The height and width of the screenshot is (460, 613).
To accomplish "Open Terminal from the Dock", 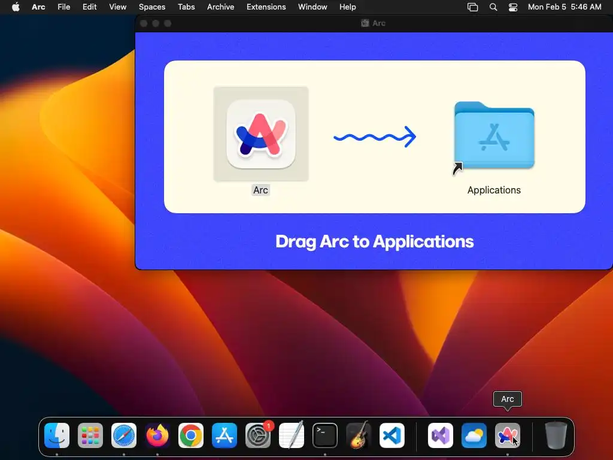I will [x=325, y=435].
